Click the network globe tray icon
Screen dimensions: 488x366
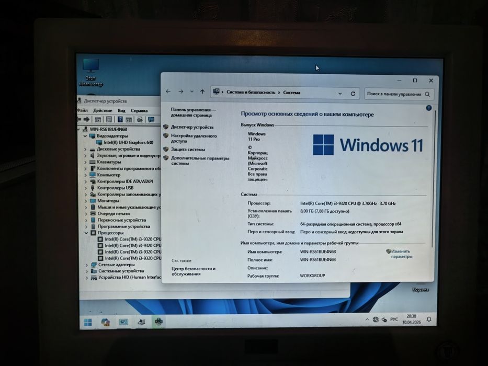[x=376, y=319]
